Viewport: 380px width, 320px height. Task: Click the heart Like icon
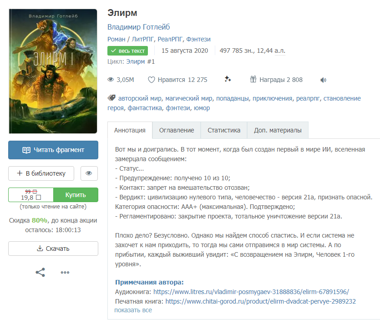click(152, 80)
